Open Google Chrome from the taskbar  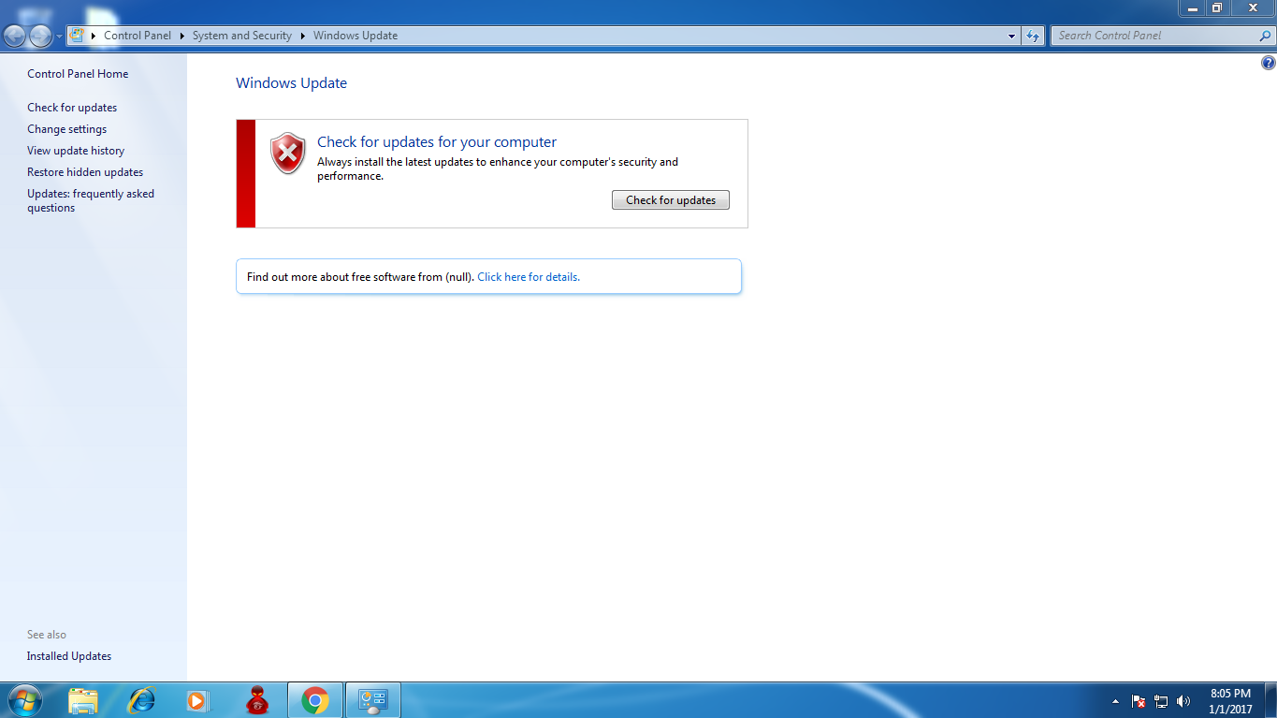(314, 700)
